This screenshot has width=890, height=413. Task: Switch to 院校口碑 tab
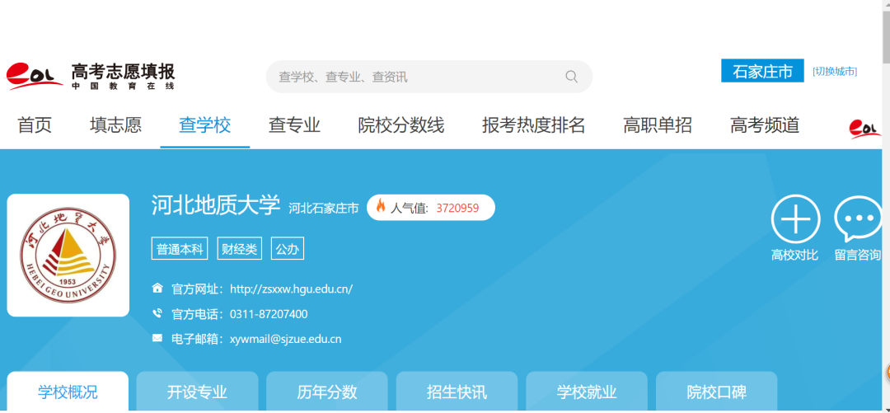tap(717, 392)
